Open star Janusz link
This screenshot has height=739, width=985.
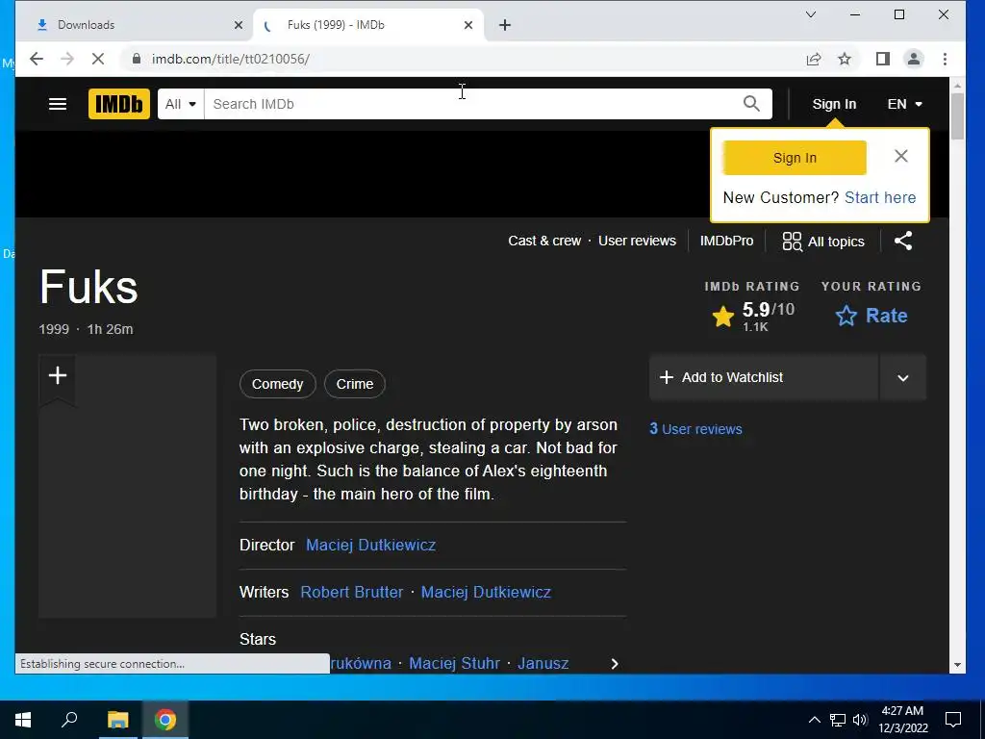(543, 663)
